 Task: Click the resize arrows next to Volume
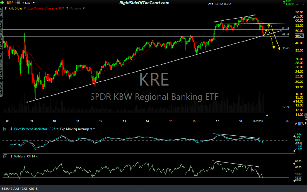click(x=67, y=8)
